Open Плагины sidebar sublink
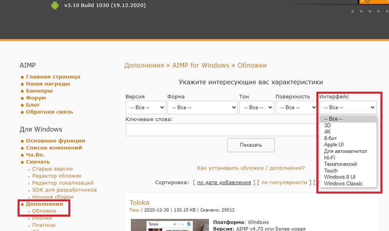Screen dimensions: 389x231 [x=44, y=225]
